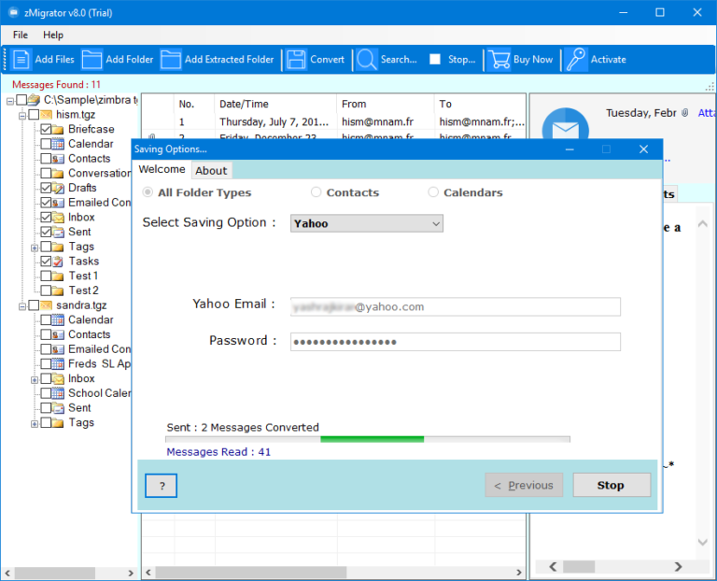This screenshot has width=717, height=581.
Task: Open the Help menu
Action: coord(53,35)
